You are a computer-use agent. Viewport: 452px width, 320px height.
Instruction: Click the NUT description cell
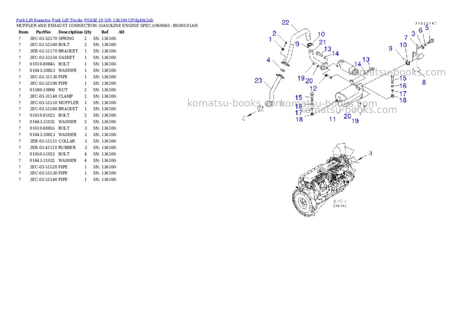tap(63, 90)
